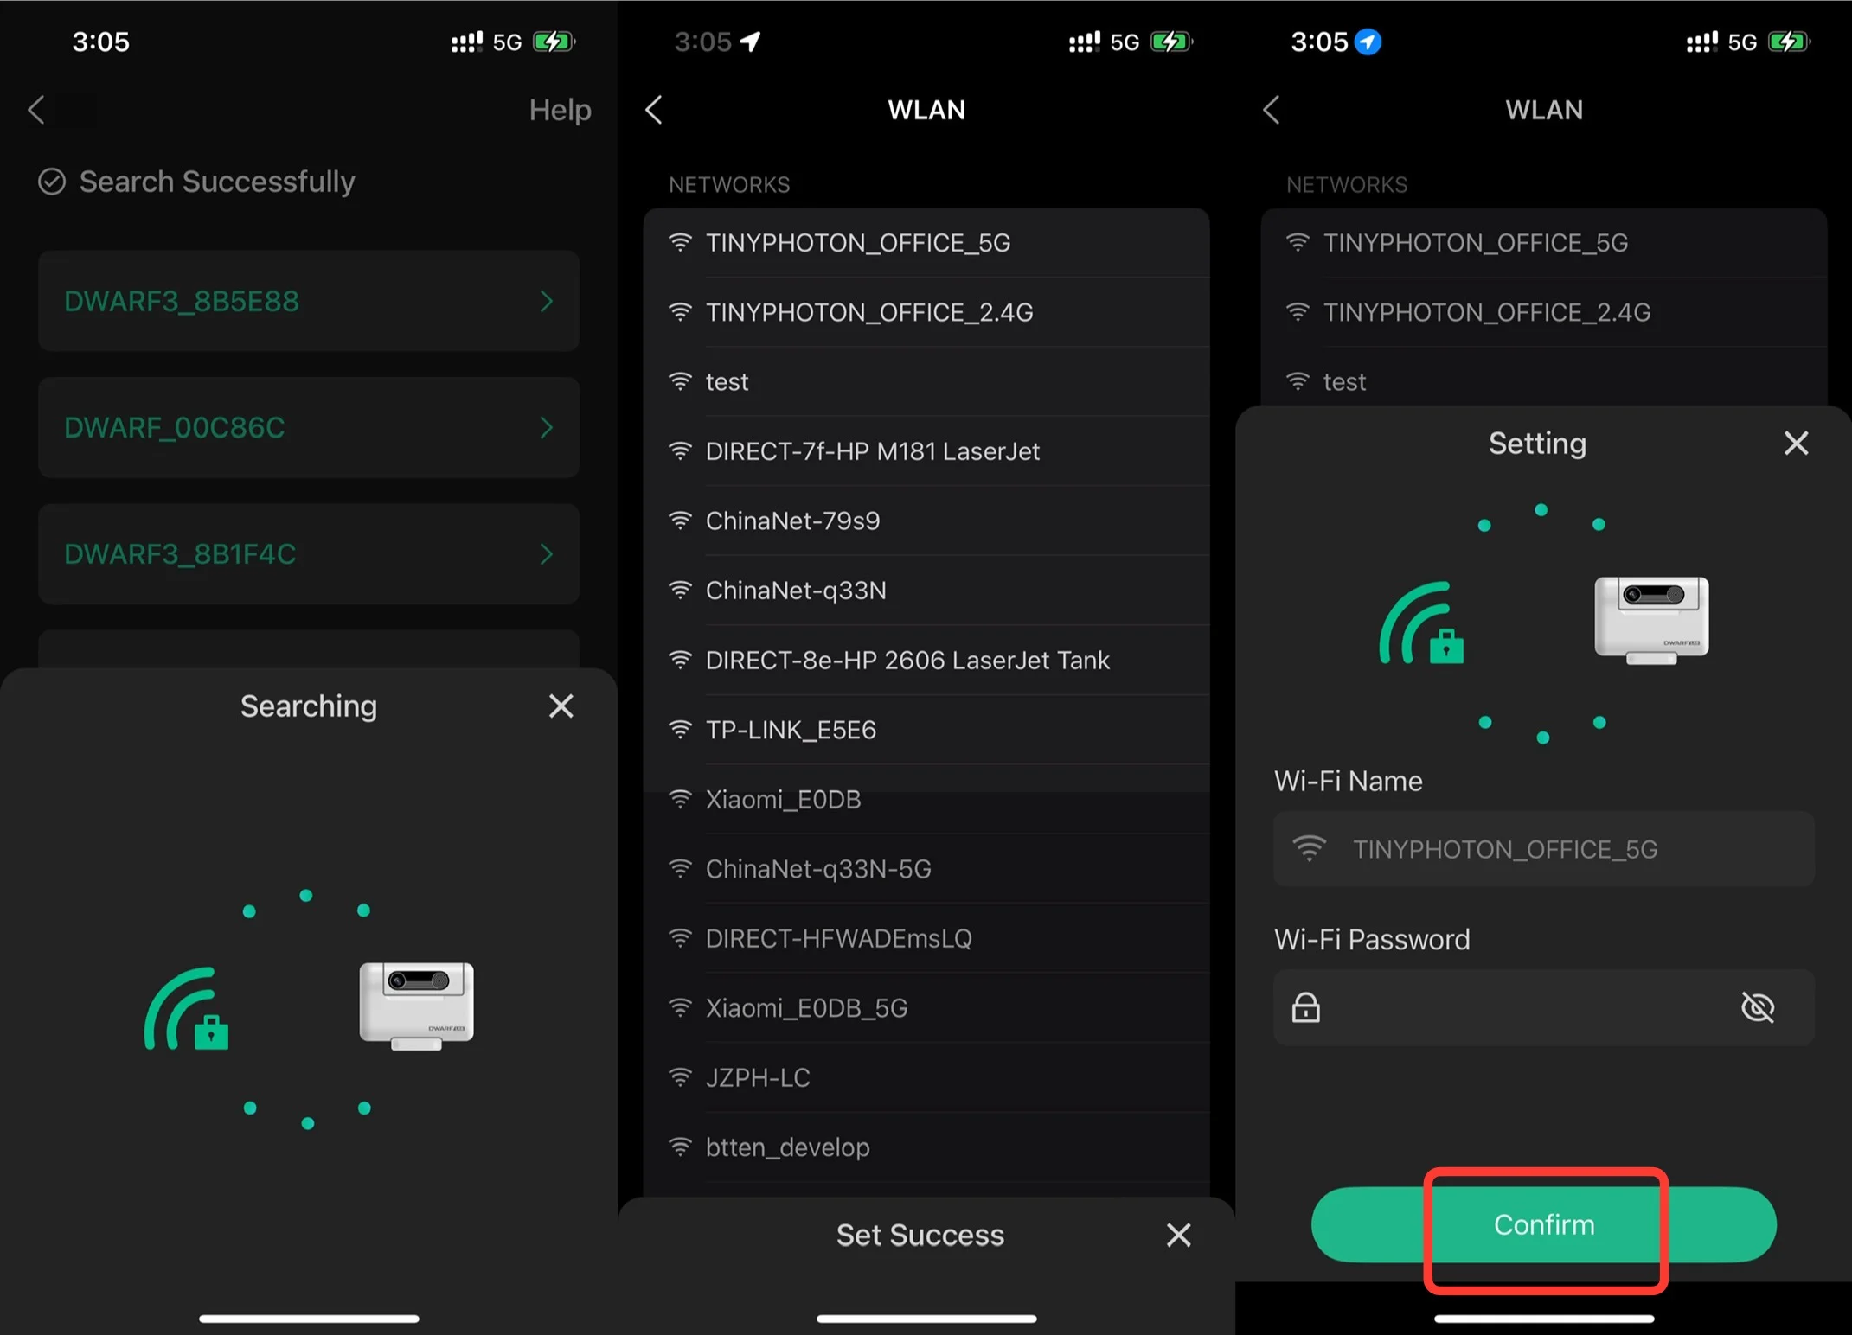Go back from the middle WLAN screen
The image size is (1852, 1335).
coord(654,110)
